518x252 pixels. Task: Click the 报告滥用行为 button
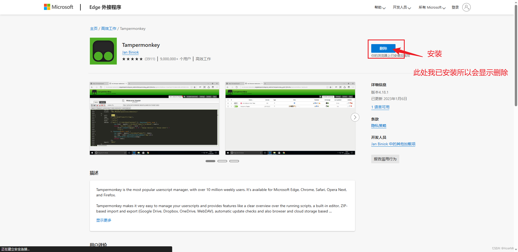pyautogui.click(x=385, y=159)
